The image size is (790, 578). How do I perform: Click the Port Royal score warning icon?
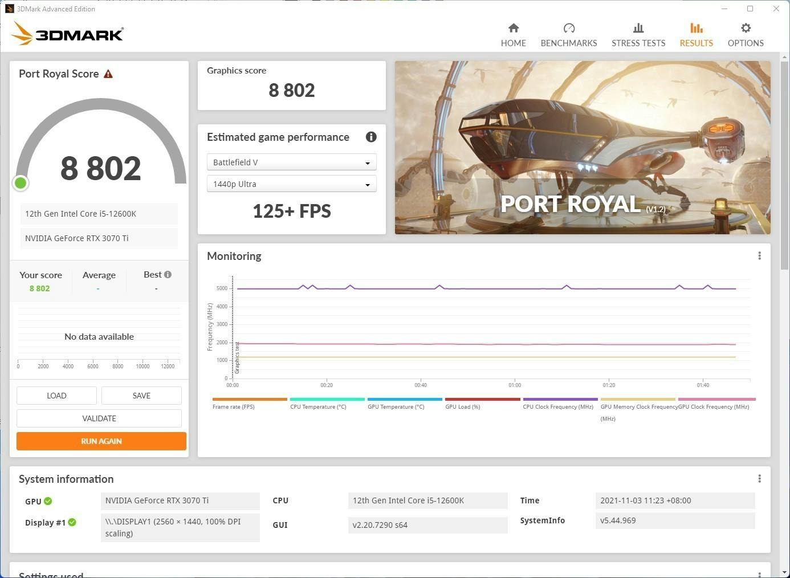(108, 74)
